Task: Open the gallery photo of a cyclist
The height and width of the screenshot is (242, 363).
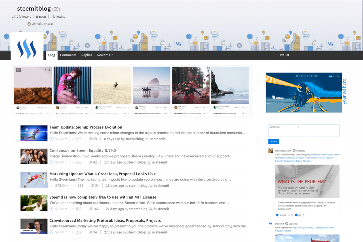Action: coord(112,85)
